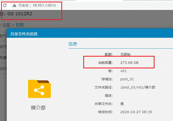Switch to the 信息 tab
Image resolution: width=173 pixels, height=121 pixels.
point(73,44)
